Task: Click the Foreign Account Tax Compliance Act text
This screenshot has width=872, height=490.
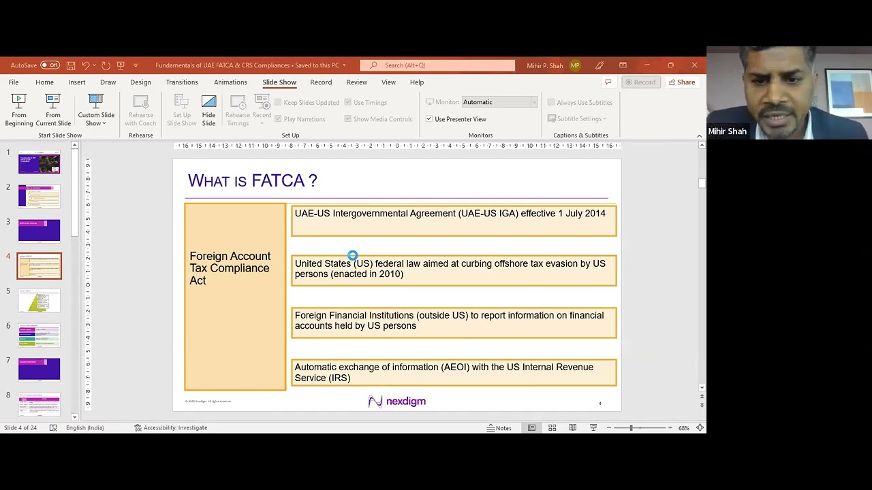Action: pos(230,268)
